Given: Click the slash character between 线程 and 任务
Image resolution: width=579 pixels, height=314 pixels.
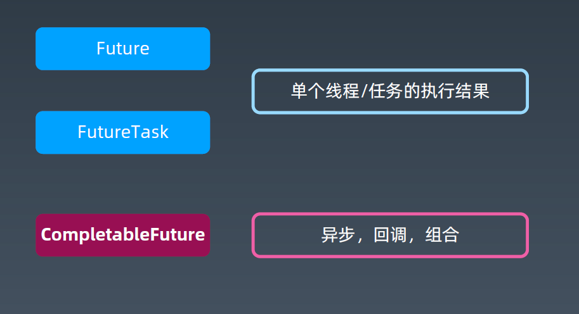Looking at the screenshot, I should coord(364,91).
